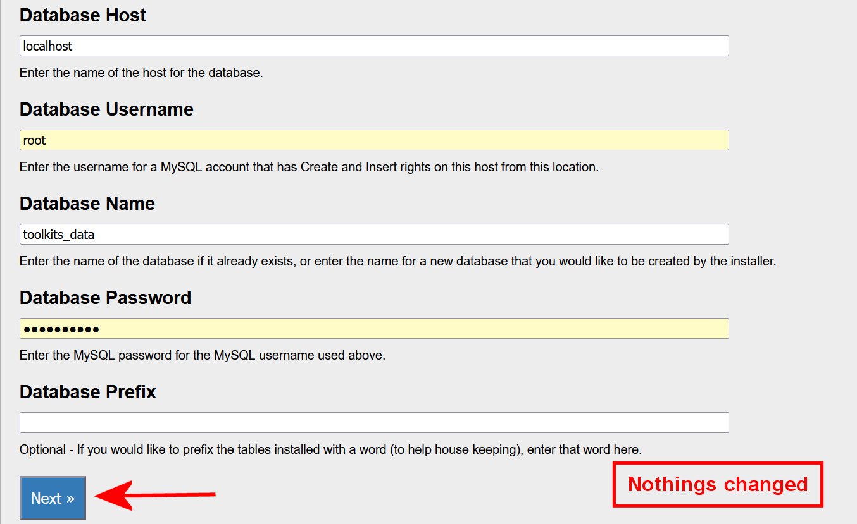Screen dimensions: 857x524
Task: Click the MySQL password hint text
Action: (203, 355)
